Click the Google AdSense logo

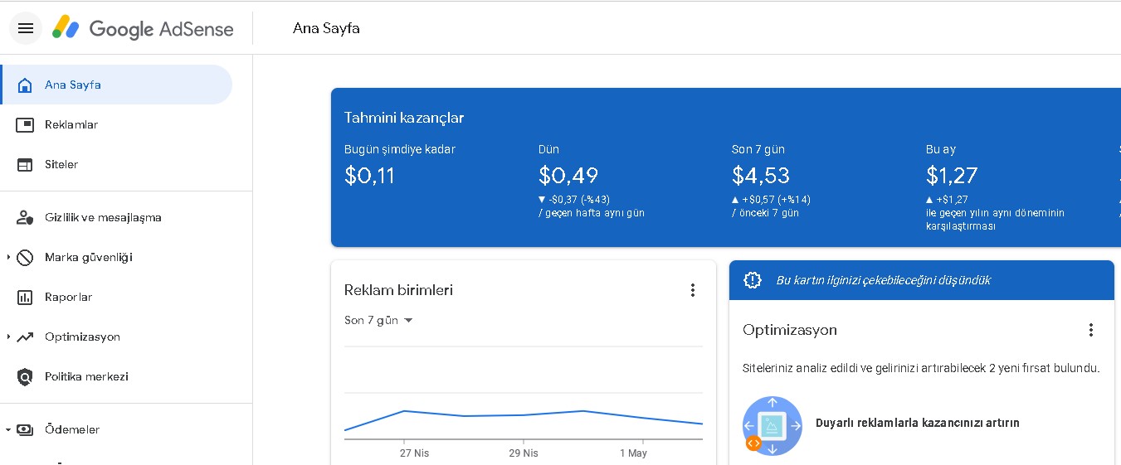pyautogui.click(x=143, y=28)
